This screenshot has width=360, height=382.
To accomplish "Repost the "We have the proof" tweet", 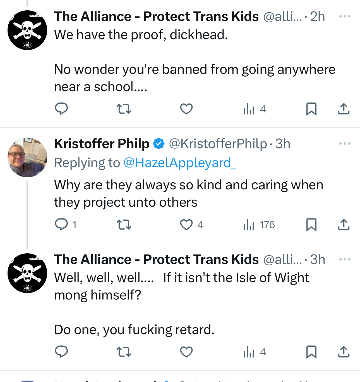I will (x=124, y=109).
